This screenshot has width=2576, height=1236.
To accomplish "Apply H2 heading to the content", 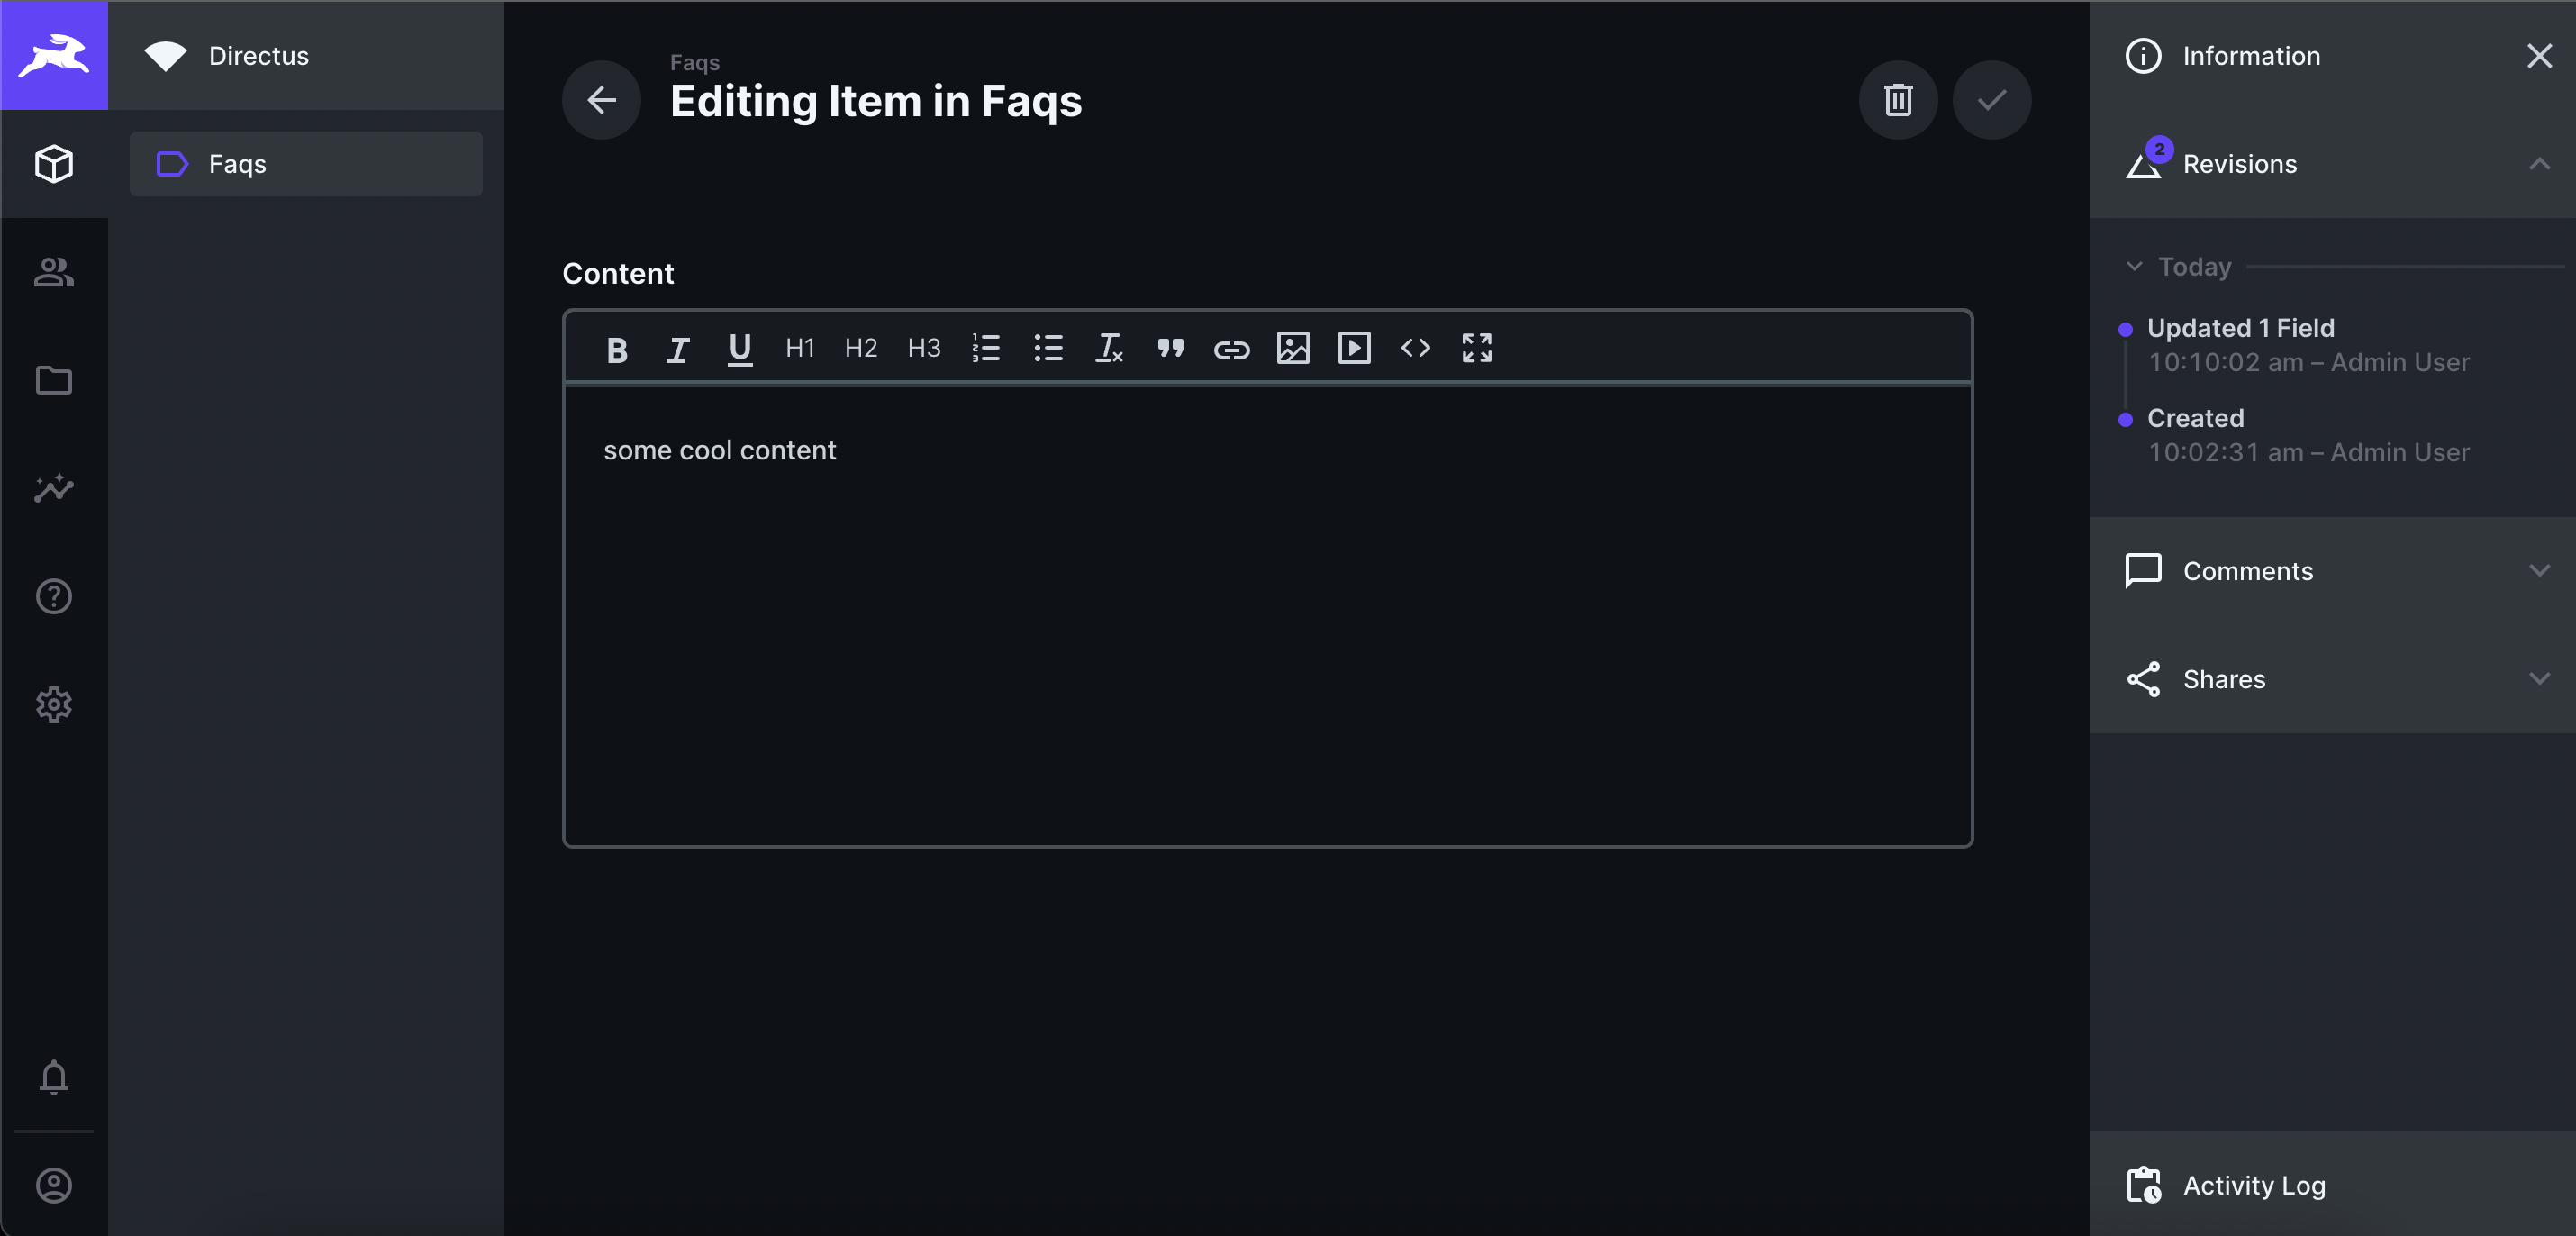I will (x=861, y=349).
